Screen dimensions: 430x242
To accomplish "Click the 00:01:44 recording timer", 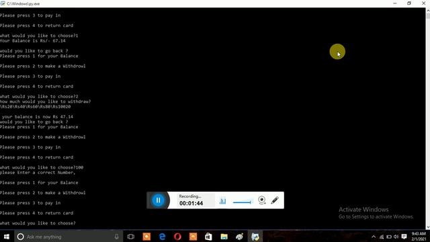I will [191, 203].
